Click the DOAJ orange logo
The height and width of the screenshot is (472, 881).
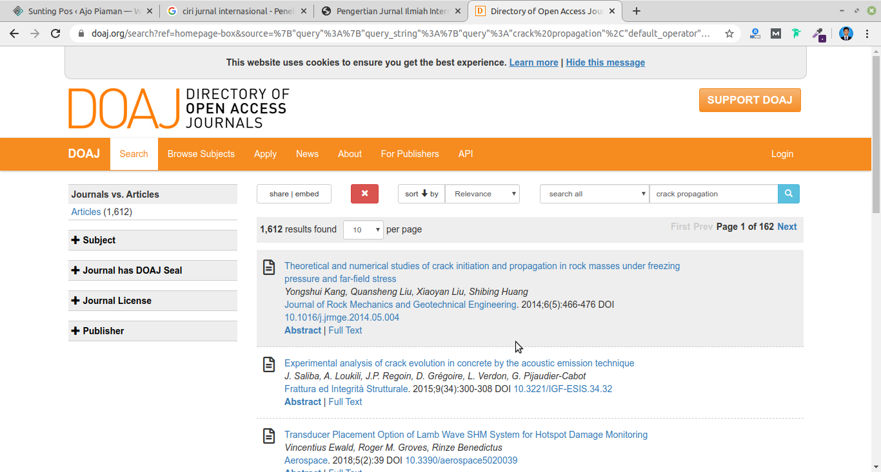pyautogui.click(x=179, y=108)
